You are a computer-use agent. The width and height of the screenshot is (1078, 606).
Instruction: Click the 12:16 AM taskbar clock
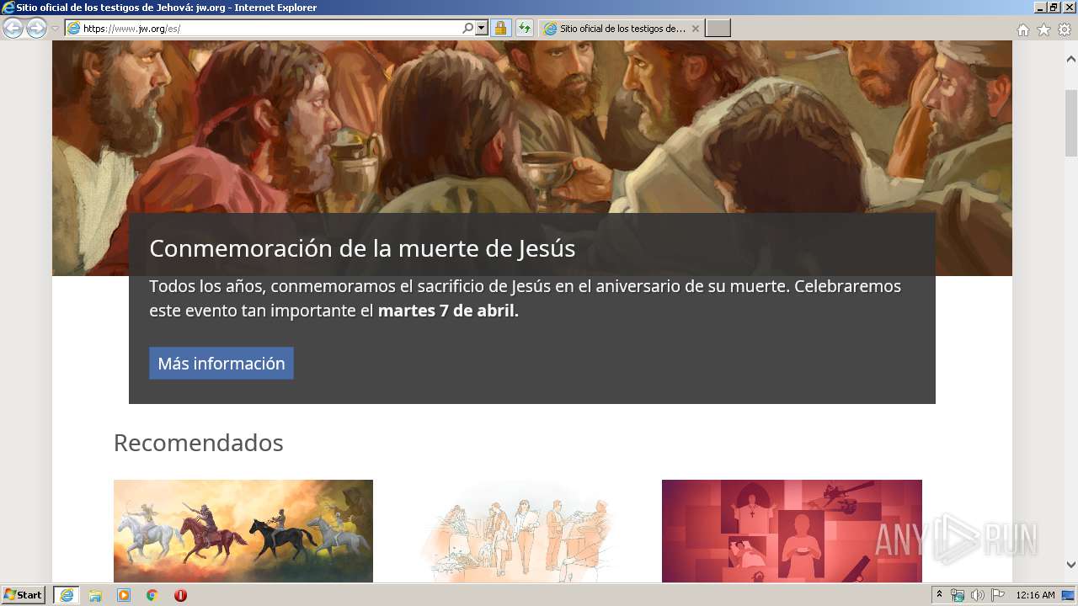coord(1035,595)
